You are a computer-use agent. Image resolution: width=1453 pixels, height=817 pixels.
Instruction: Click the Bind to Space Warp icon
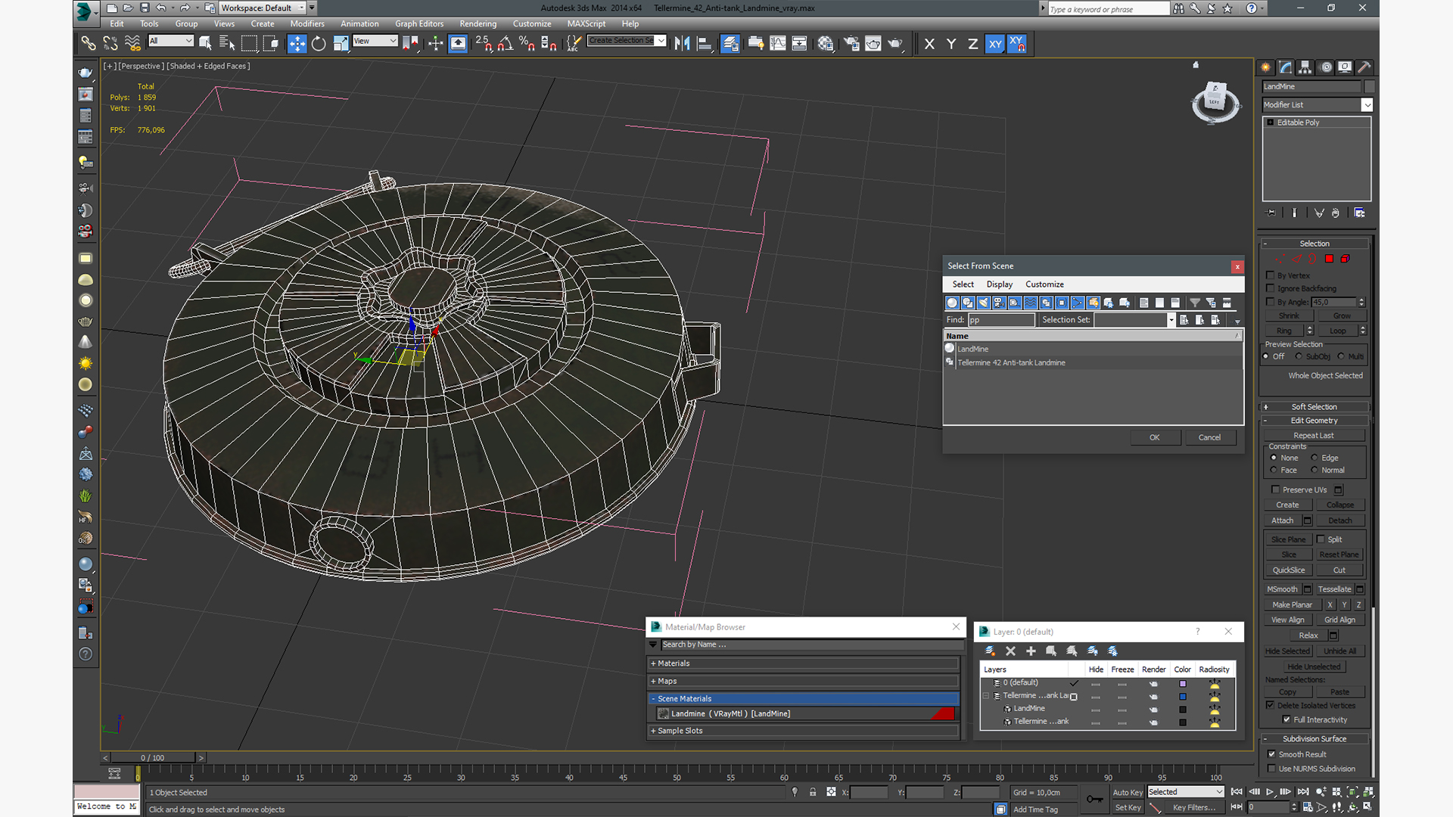[x=132, y=44]
